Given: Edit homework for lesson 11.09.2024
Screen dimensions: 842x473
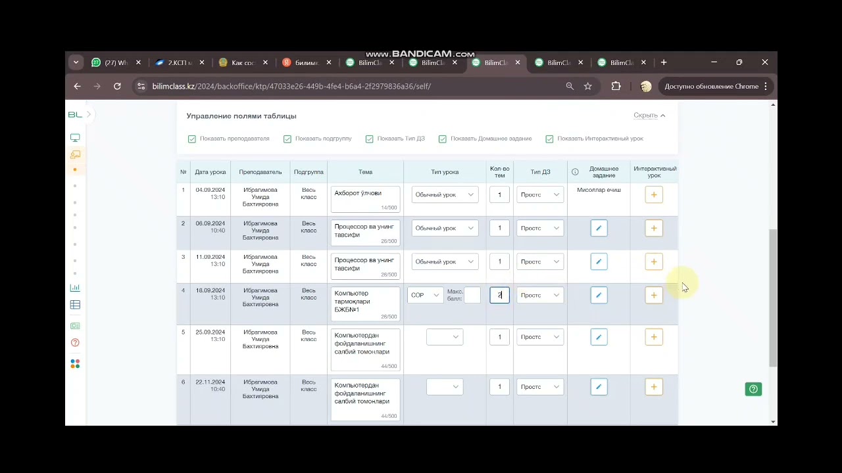Looking at the screenshot, I should pos(599,261).
